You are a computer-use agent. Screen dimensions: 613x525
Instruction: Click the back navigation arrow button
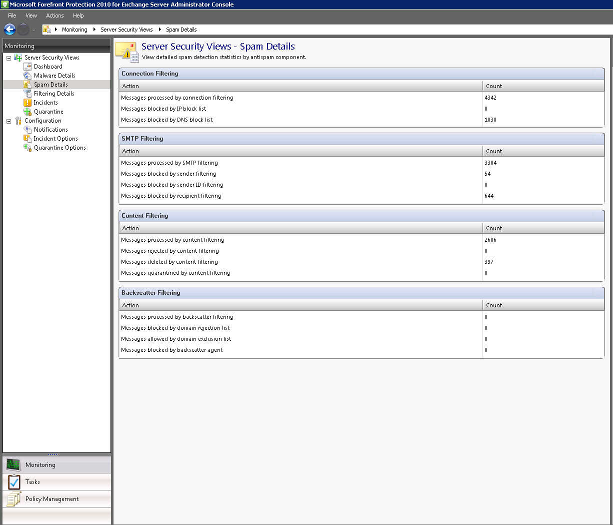(x=9, y=29)
